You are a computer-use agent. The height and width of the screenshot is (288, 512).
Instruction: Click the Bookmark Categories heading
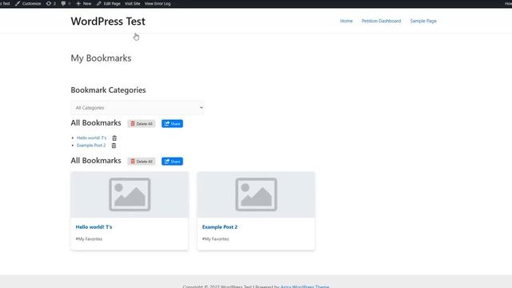(x=108, y=90)
